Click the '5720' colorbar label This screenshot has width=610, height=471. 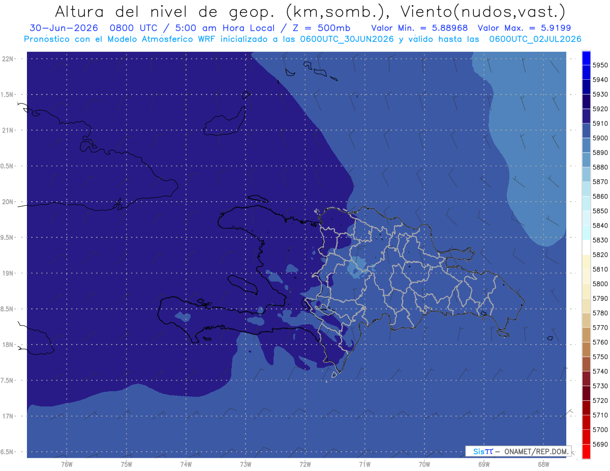pyautogui.click(x=600, y=400)
